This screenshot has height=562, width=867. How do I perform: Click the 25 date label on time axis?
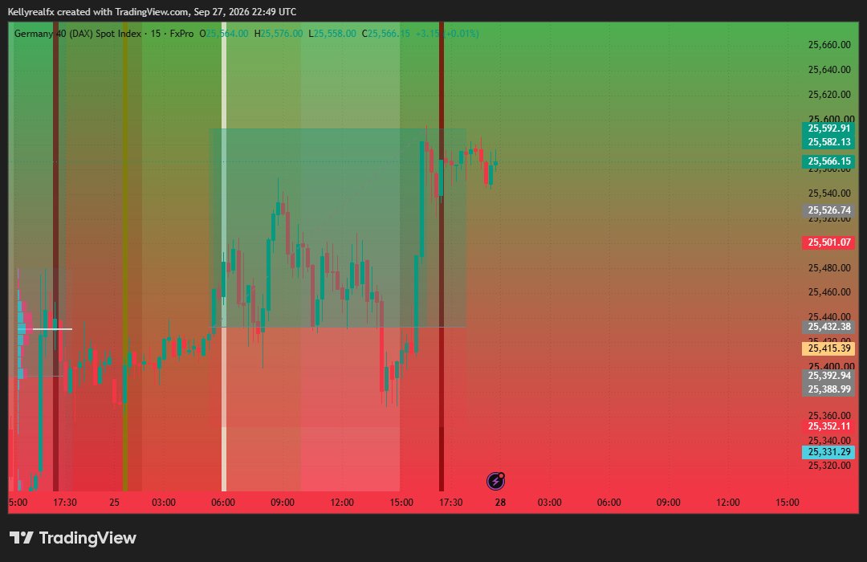pyautogui.click(x=115, y=503)
